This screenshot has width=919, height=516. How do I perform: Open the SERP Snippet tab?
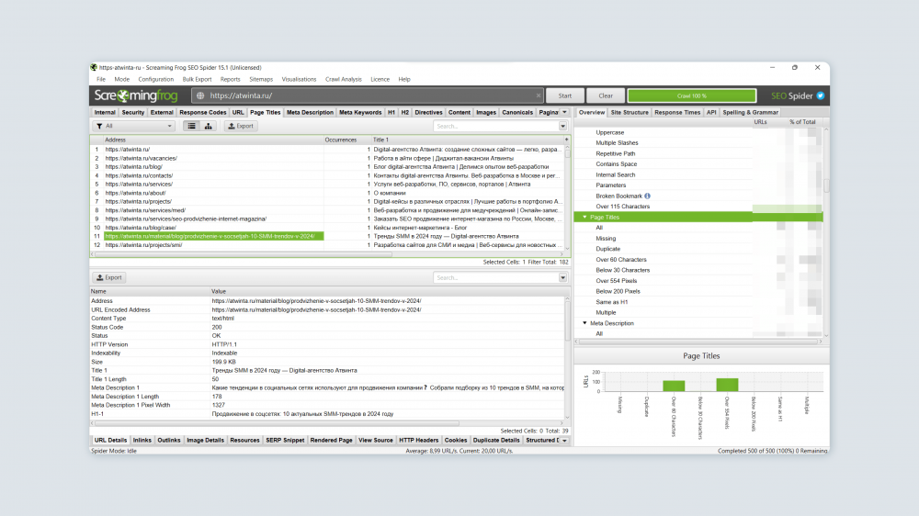click(285, 441)
